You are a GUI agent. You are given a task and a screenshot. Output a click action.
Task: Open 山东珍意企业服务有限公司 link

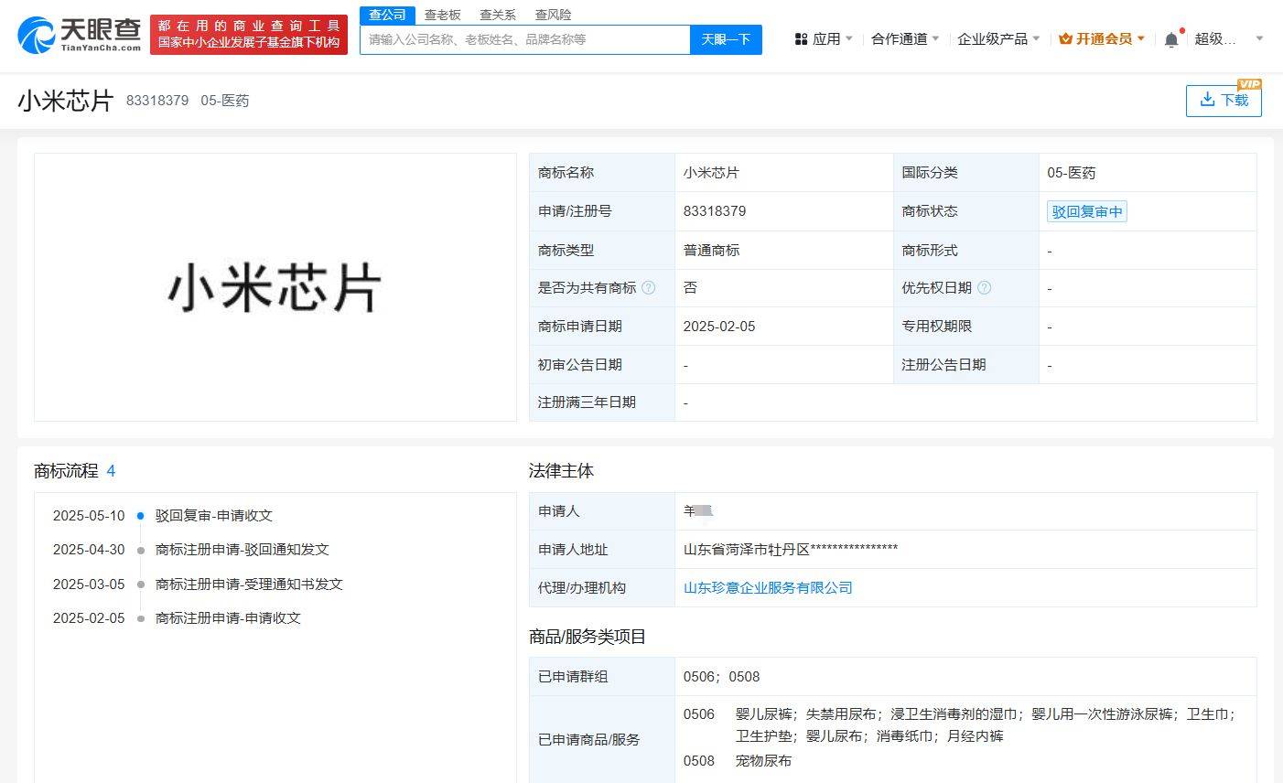(768, 587)
